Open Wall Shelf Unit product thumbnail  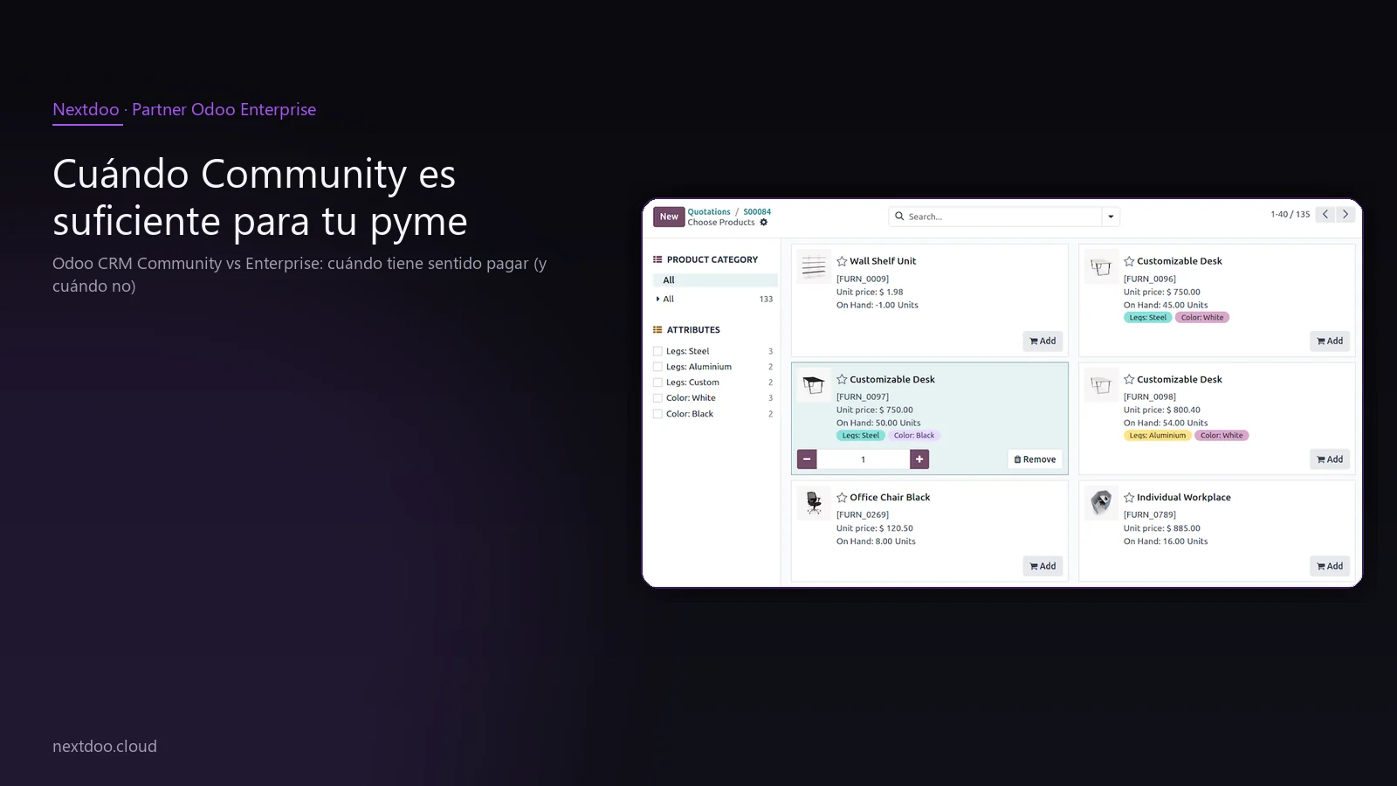click(x=814, y=266)
